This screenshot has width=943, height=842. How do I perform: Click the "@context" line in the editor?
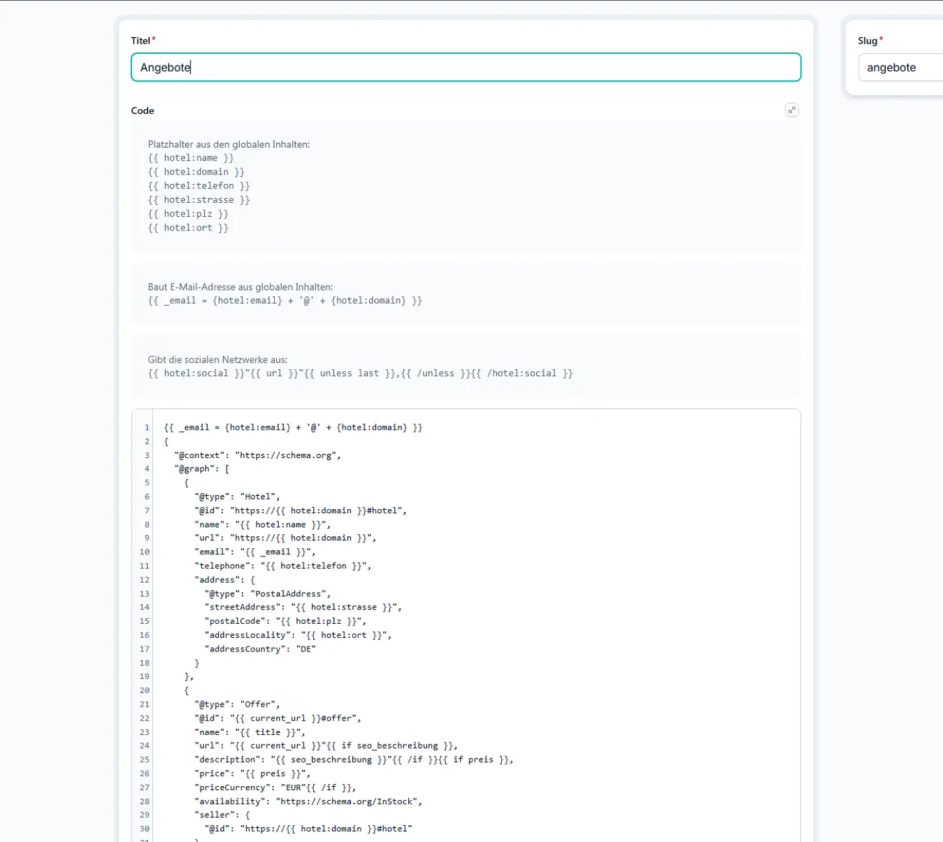click(257, 455)
